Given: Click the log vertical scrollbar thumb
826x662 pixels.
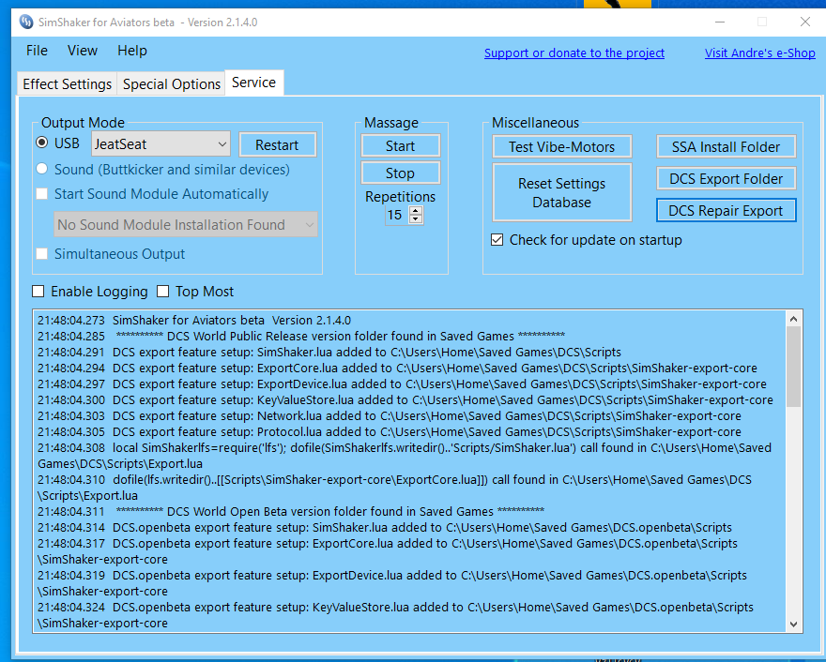Looking at the screenshot, I should (794, 367).
